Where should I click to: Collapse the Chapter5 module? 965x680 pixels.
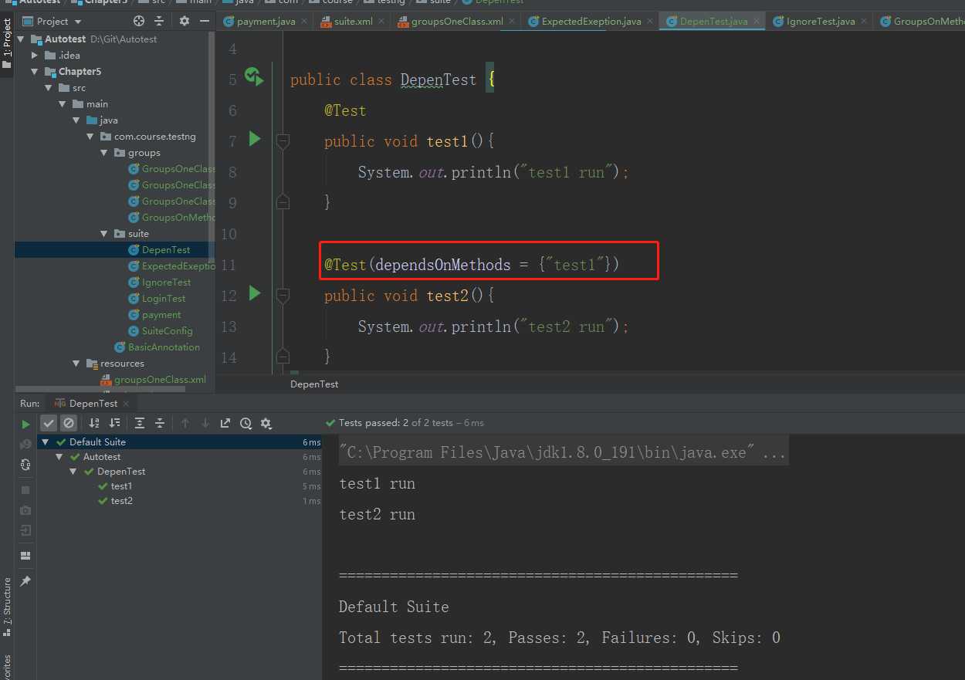click(35, 71)
